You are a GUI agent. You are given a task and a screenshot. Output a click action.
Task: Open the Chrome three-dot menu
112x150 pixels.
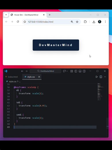tap(105, 22)
